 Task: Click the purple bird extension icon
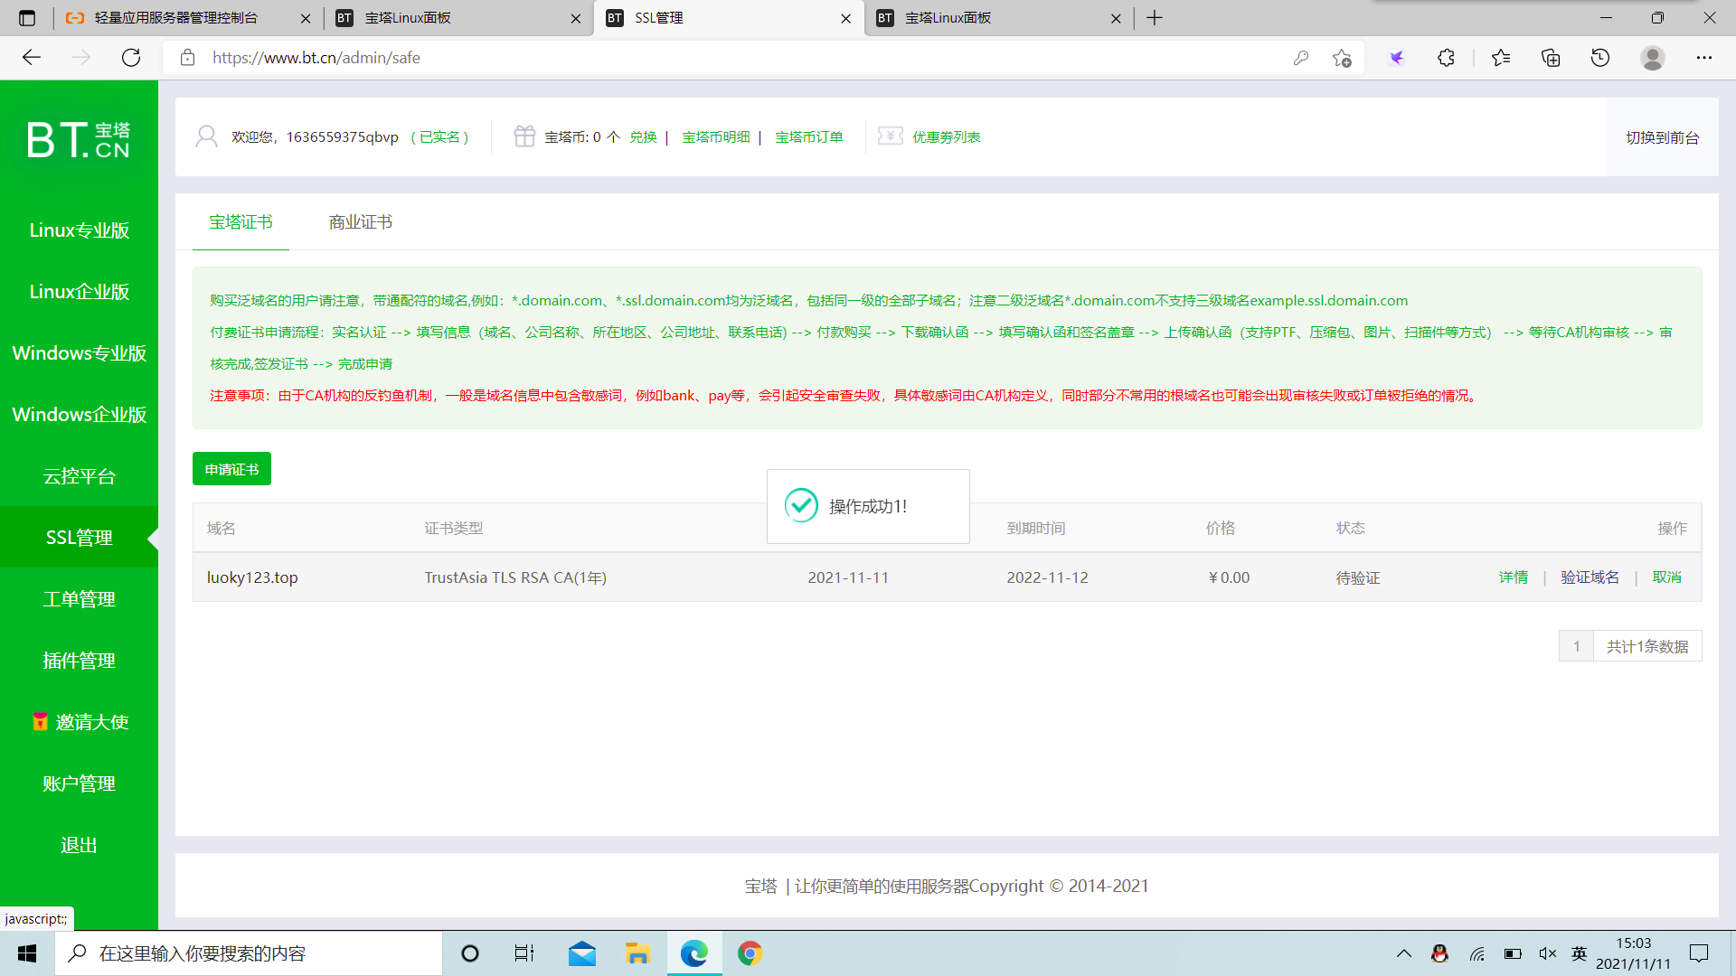(x=1396, y=58)
